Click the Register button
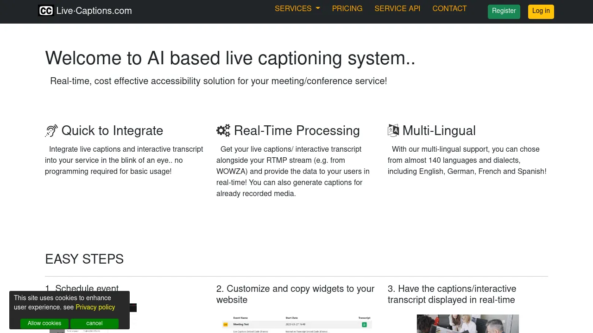 pyautogui.click(x=504, y=11)
